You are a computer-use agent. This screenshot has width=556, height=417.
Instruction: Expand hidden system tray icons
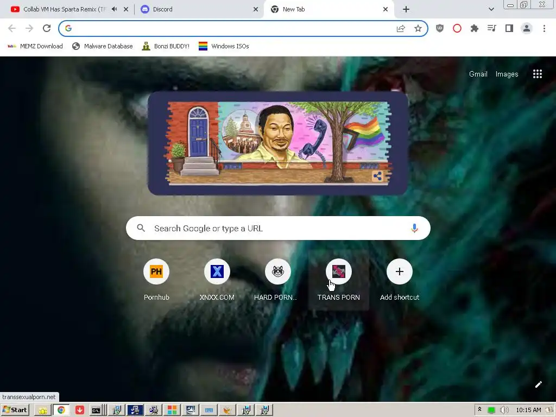pos(479,409)
